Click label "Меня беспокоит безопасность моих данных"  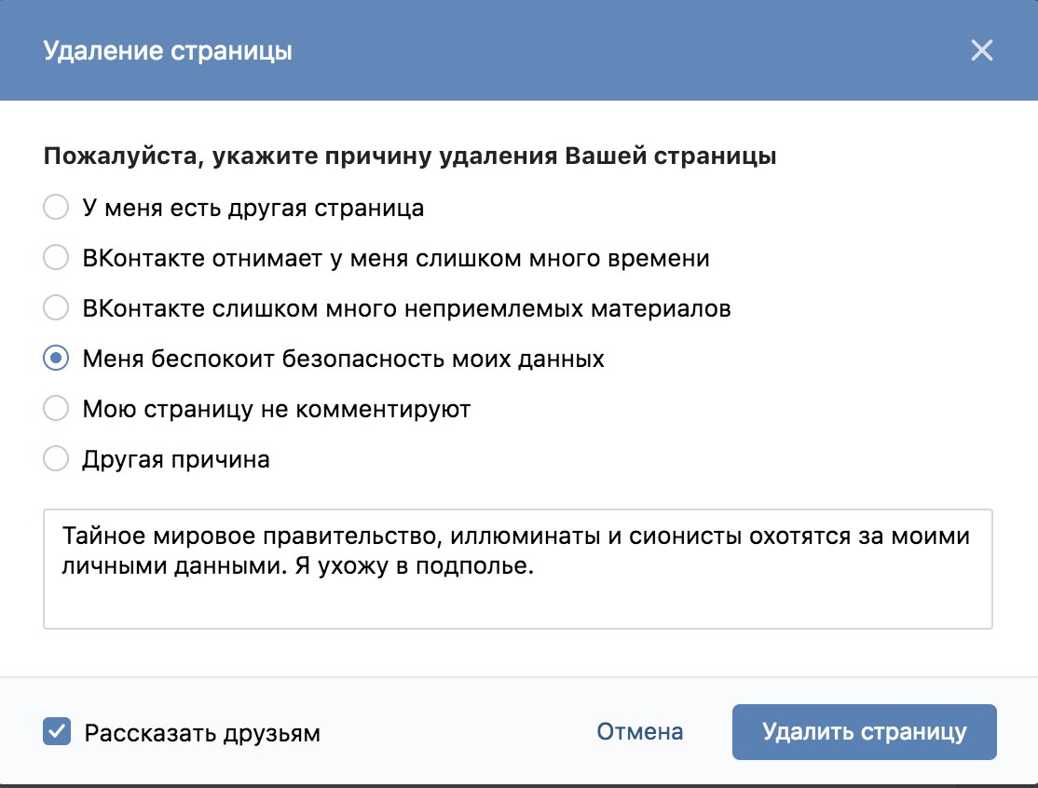(x=344, y=359)
